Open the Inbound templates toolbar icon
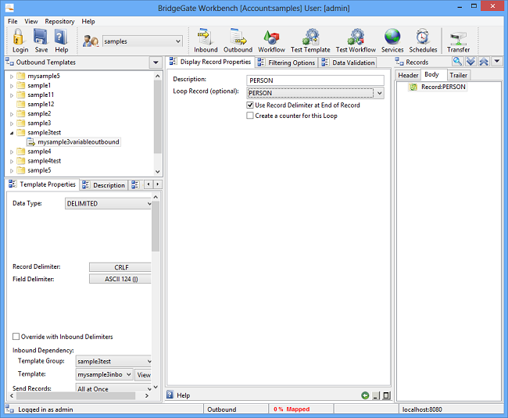Screen dimensions: 508x418 (205, 37)
